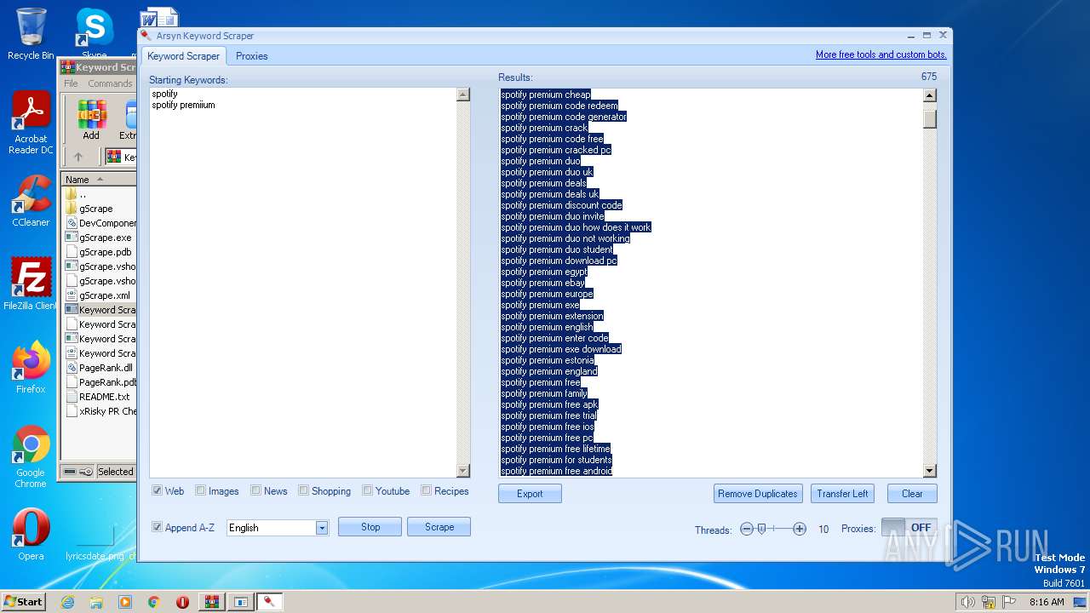Screen dimensions: 1090x613
Task: Switch to Keyword Scraper tab
Action: pyautogui.click(x=183, y=55)
